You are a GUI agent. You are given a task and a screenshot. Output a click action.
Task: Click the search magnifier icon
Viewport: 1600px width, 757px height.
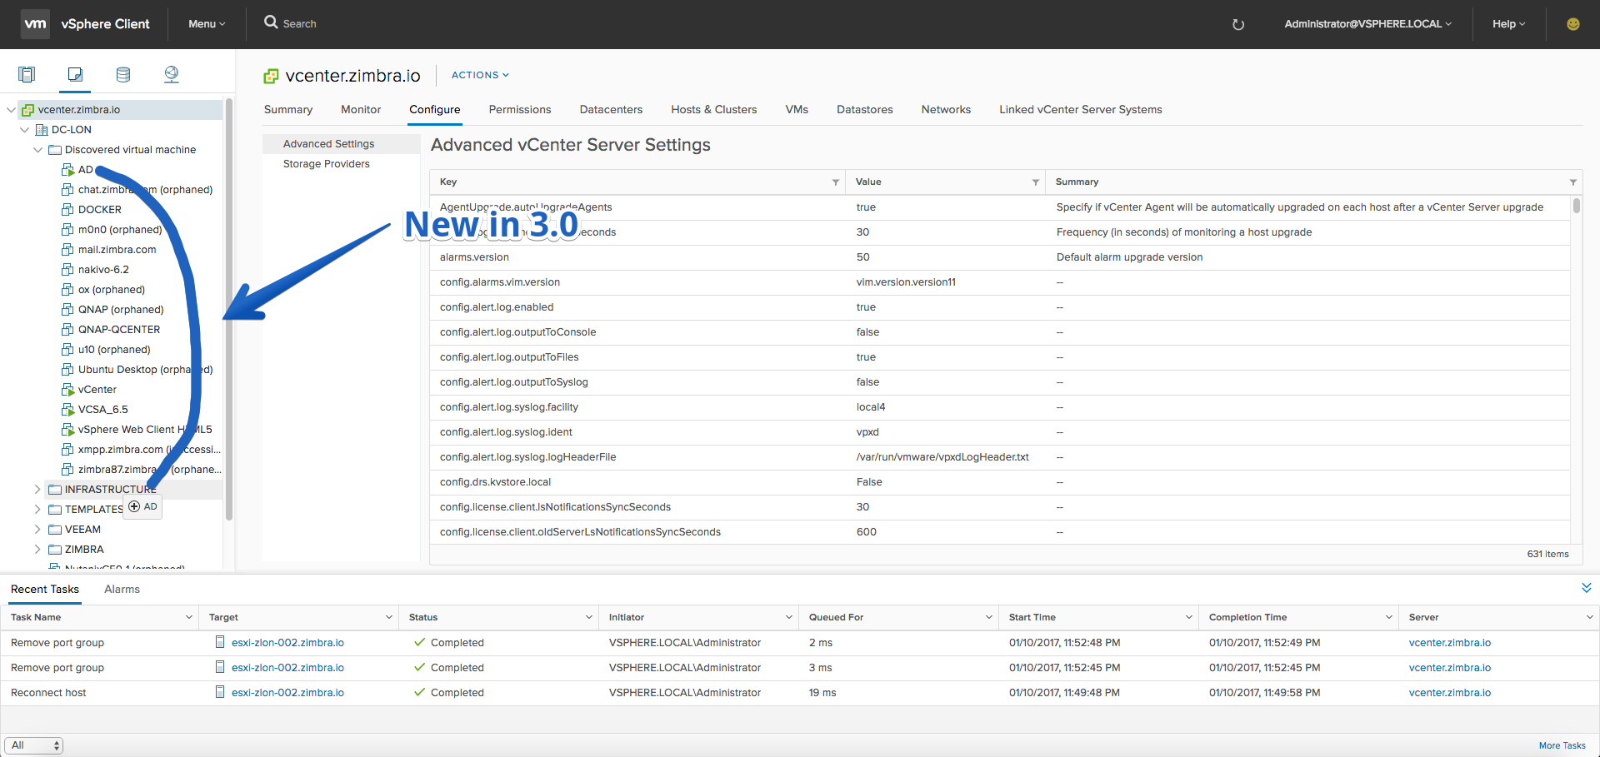[x=271, y=22]
